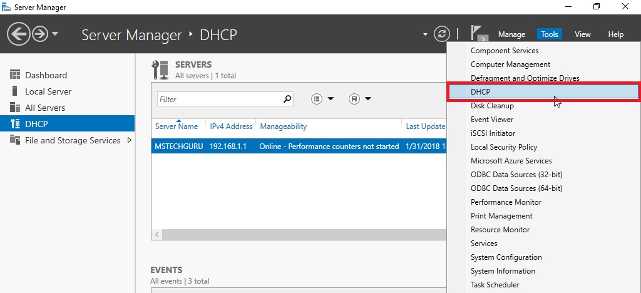Click the Refresh icon in header
The image size is (641, 293).
[x=442, y=34]
